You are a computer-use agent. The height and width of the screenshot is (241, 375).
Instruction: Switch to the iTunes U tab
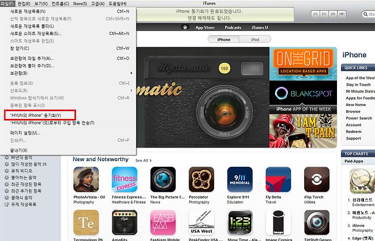click(x=260, y=28)
